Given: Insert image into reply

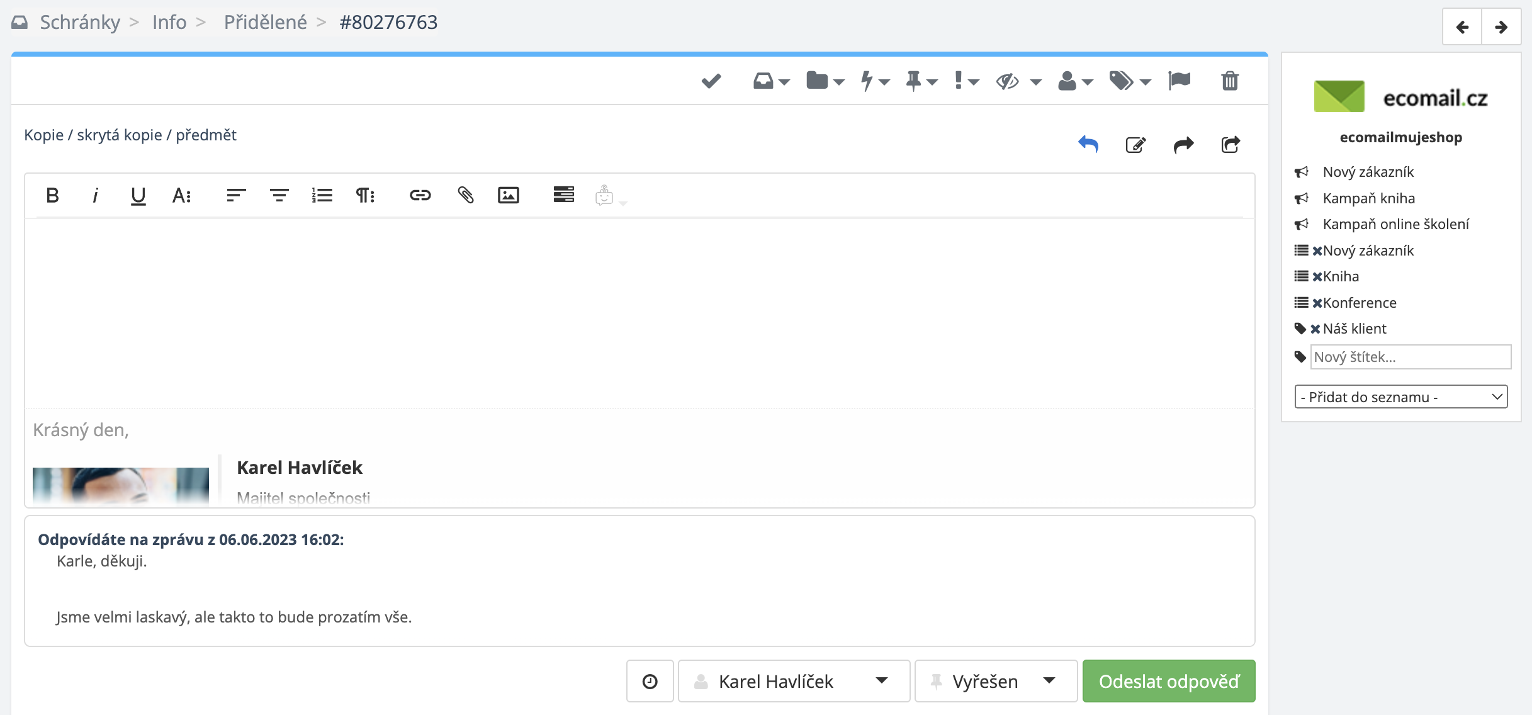Looking at the screenshot, I should [508, 195].
